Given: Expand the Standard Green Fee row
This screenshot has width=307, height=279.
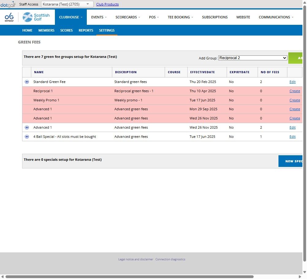Looking at the screenshot, I should coord(27,82).
